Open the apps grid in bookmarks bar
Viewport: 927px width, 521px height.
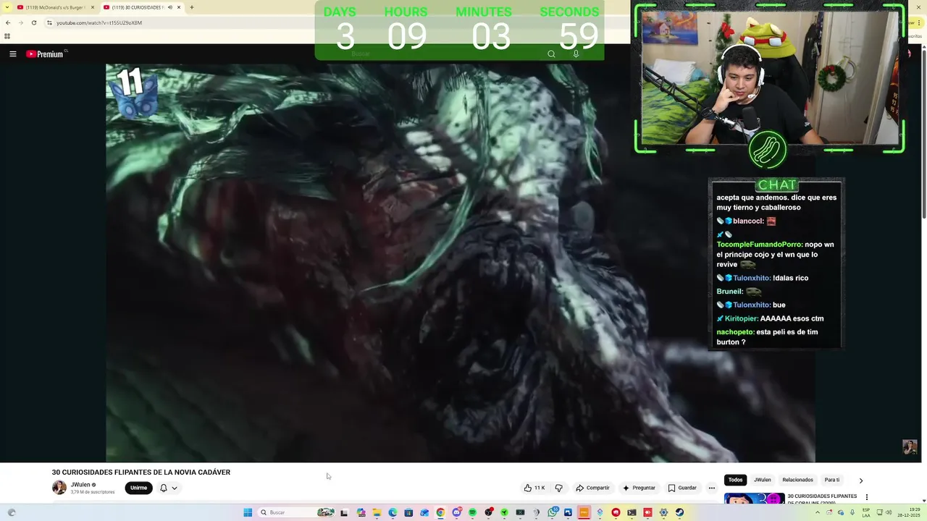point(7,36)
